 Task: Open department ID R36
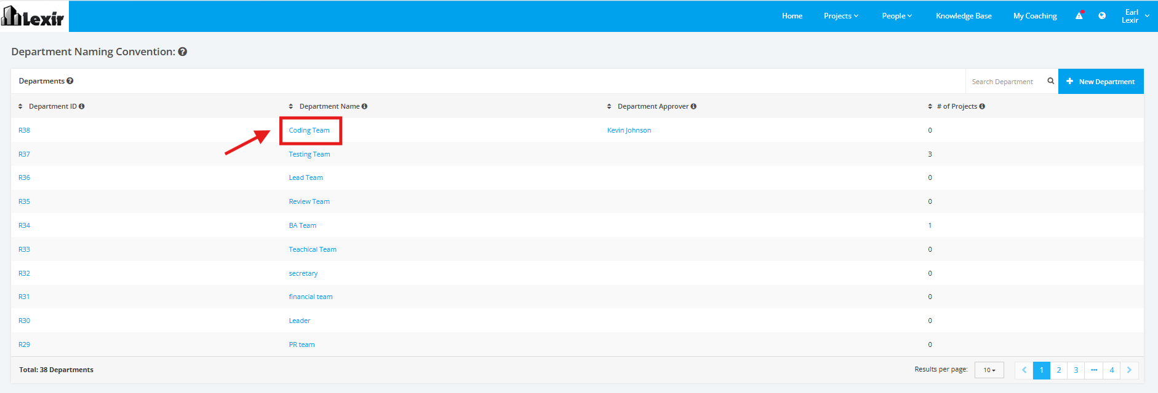pyautogui.click(x=24, y=177)
